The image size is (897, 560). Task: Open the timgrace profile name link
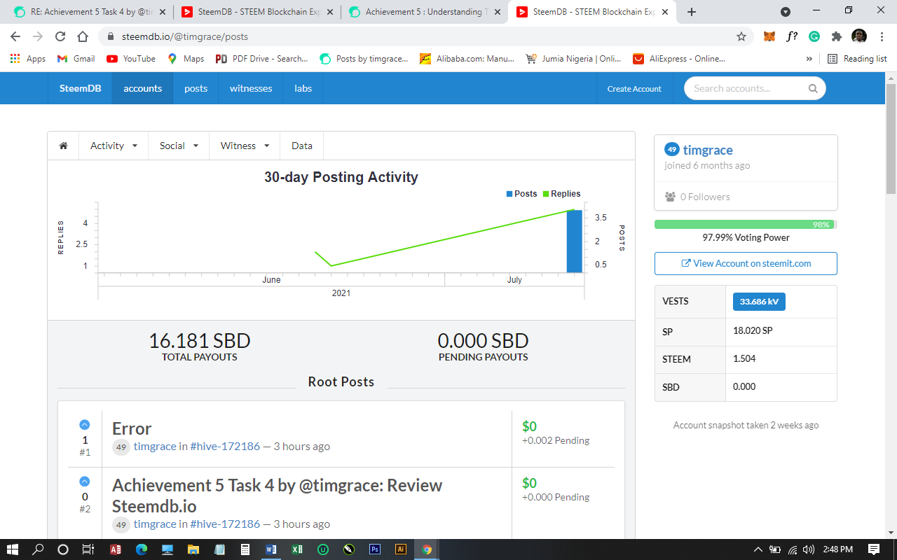coord(708,150)
